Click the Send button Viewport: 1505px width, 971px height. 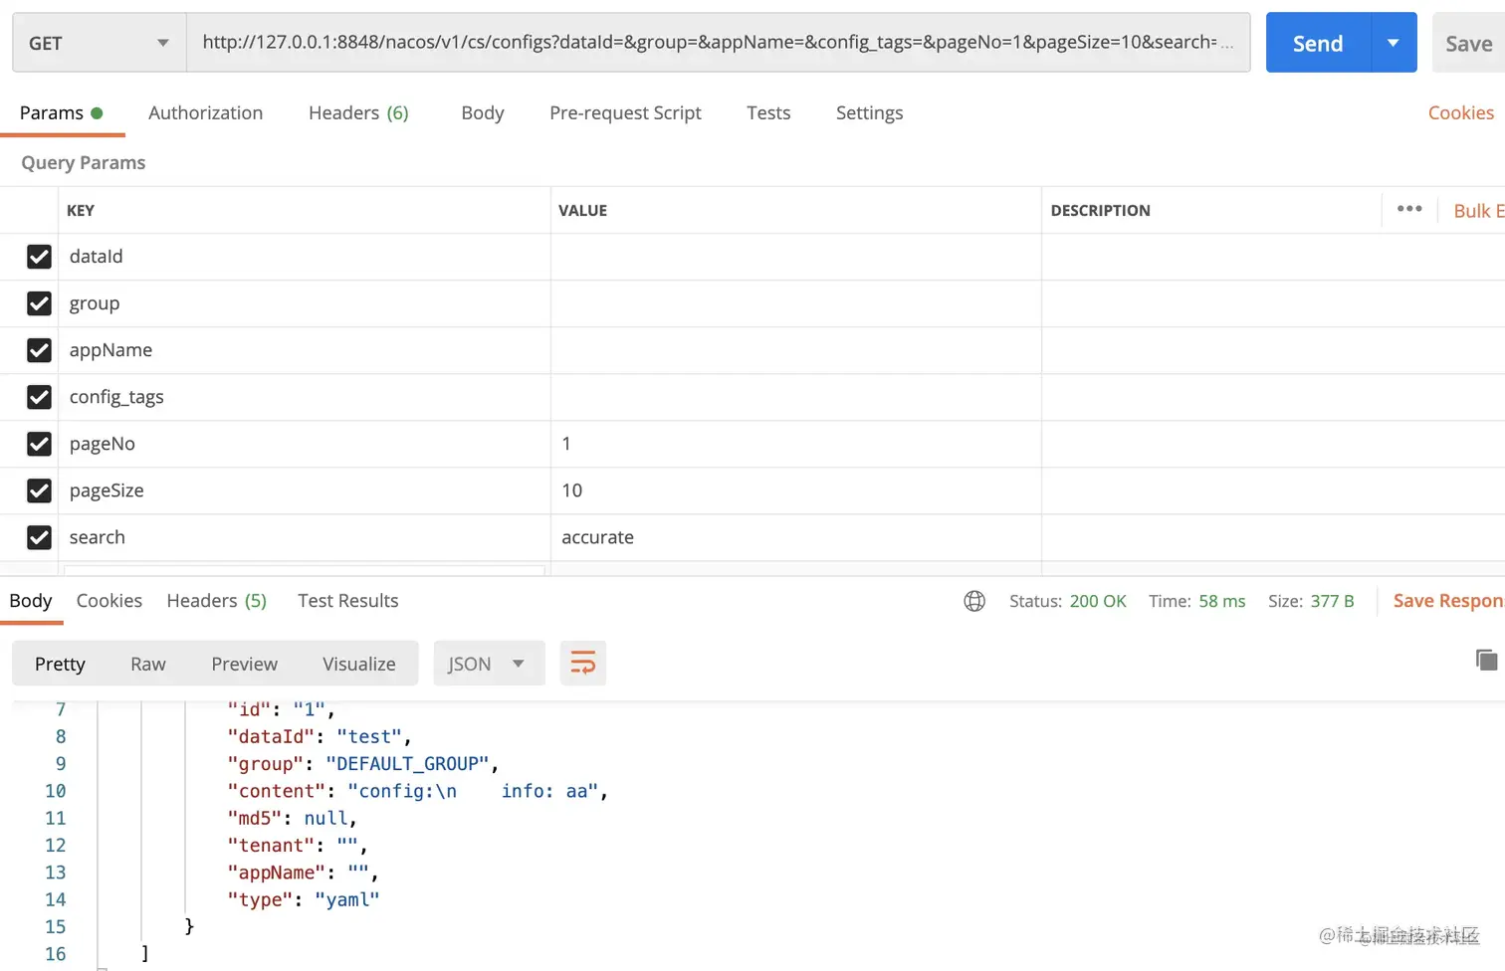[x=1317, y=43]
